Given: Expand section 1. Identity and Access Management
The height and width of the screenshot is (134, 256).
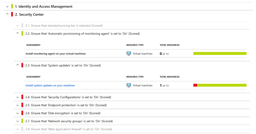Looking at the screenshot, I should [7, 7].
